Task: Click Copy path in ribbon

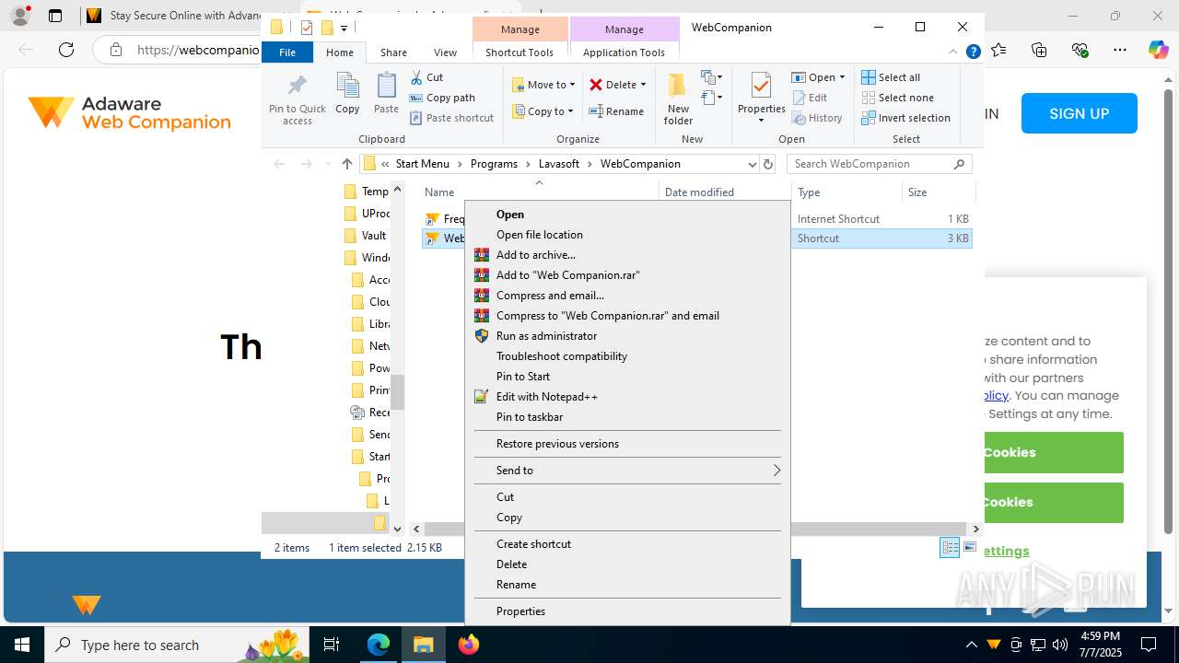Action: coord(442,98)
